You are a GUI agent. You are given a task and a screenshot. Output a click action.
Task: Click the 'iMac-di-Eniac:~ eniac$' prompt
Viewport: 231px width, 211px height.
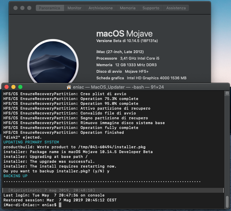[30, 205]
